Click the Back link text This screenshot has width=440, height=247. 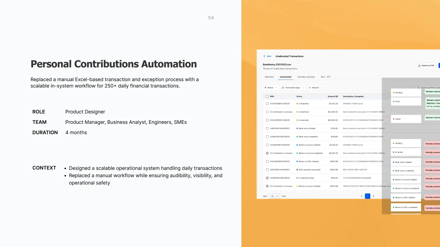pos(269,56)
